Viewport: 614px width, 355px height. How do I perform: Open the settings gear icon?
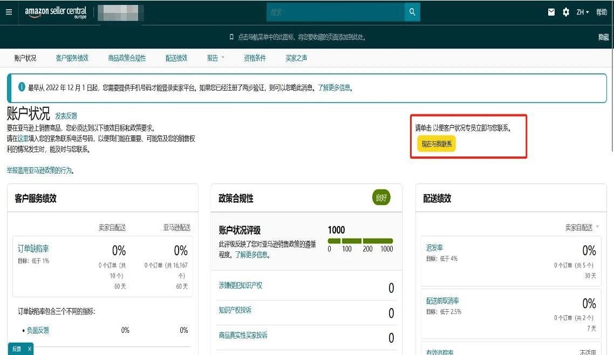[565, 11]
